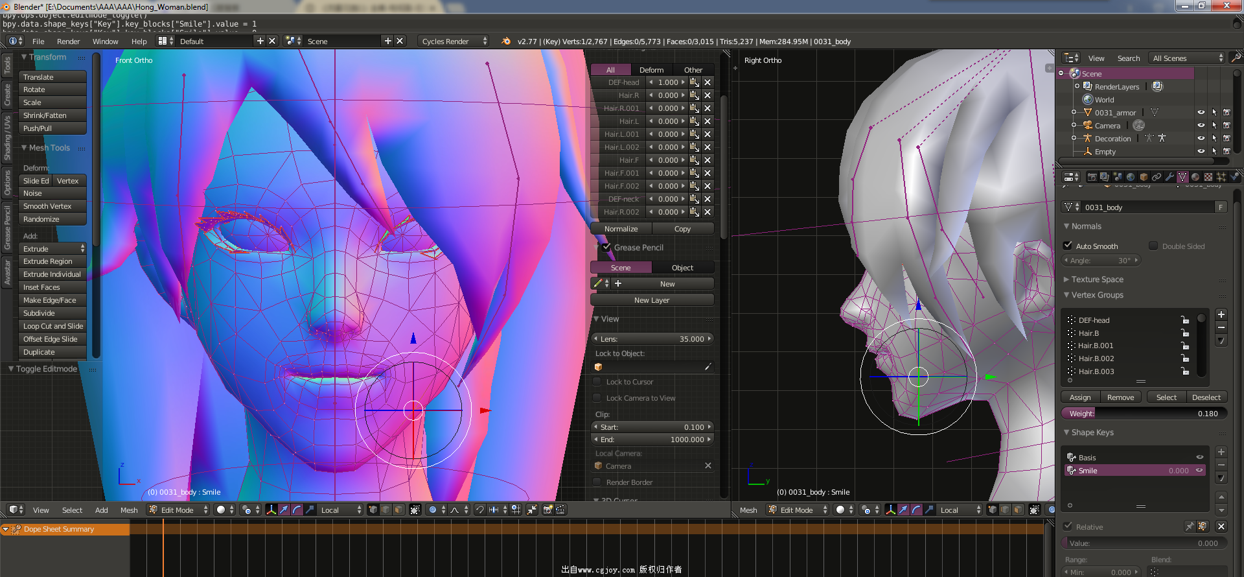This screenshot has width=1244, height=577.
Task: Toggle visibility eye of Camera object
Action: [1201, 125]
